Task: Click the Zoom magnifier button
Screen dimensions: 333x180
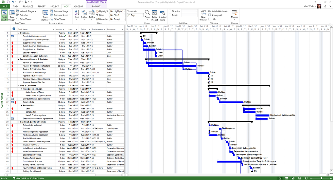Action: coord(147,15)
